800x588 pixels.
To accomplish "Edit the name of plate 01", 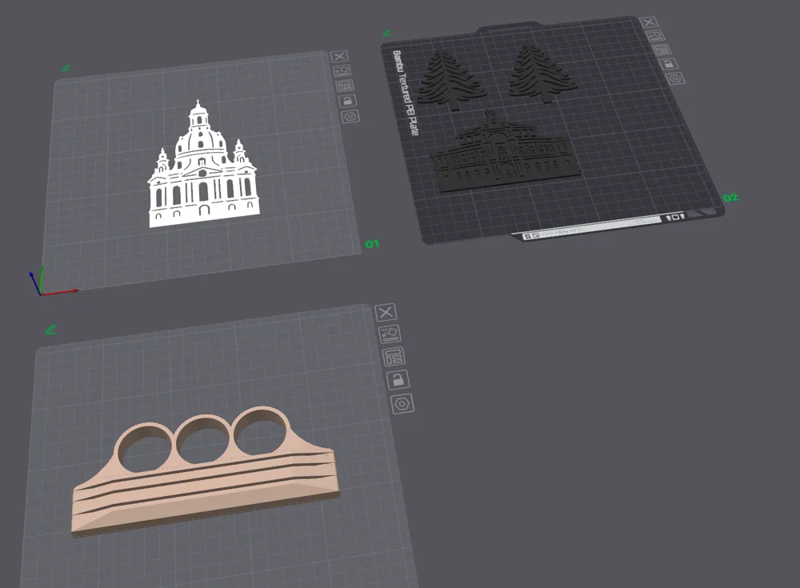I will pos(66,67).
